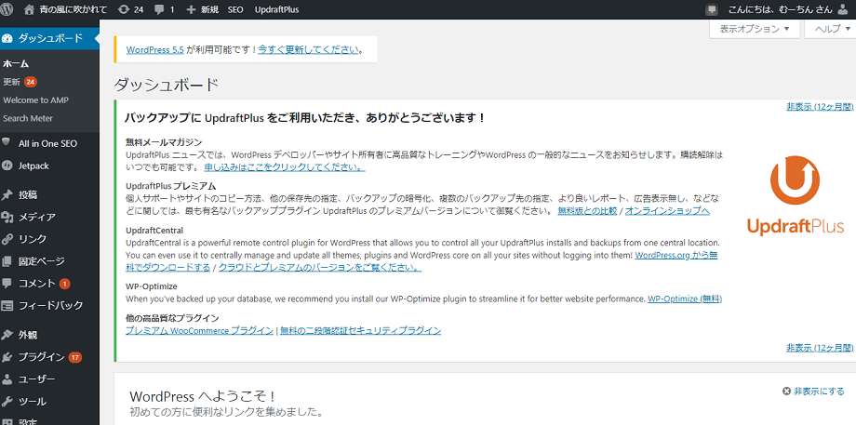Click 申し込みはここをクリックしてください link

click(x=285, y=167)
